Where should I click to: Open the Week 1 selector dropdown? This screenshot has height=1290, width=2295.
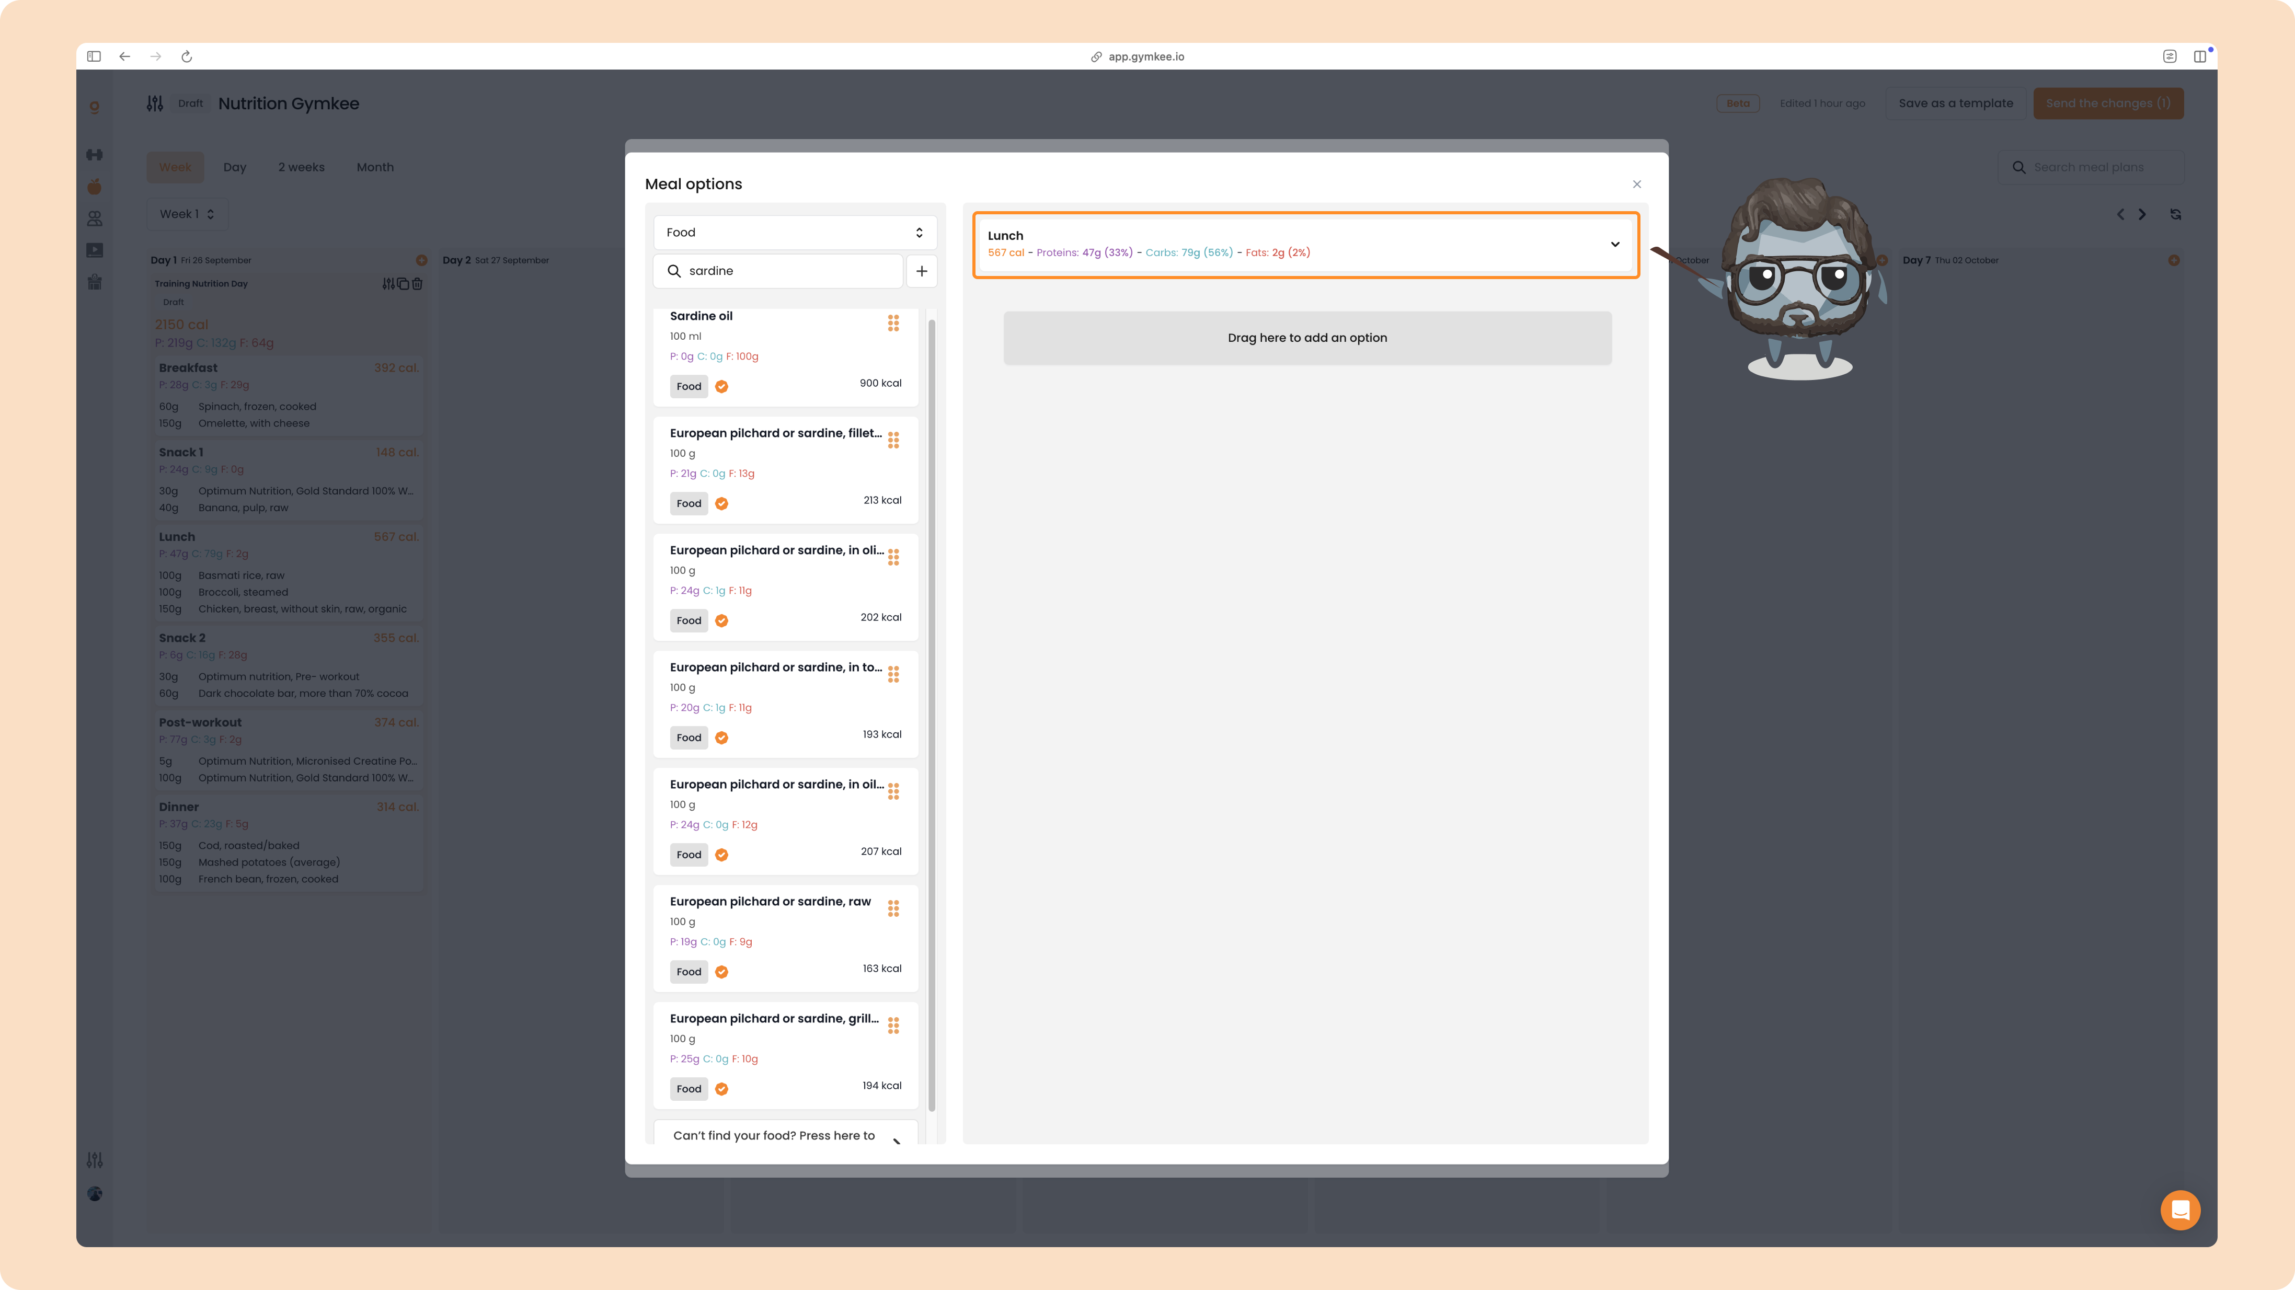(187, 214)
